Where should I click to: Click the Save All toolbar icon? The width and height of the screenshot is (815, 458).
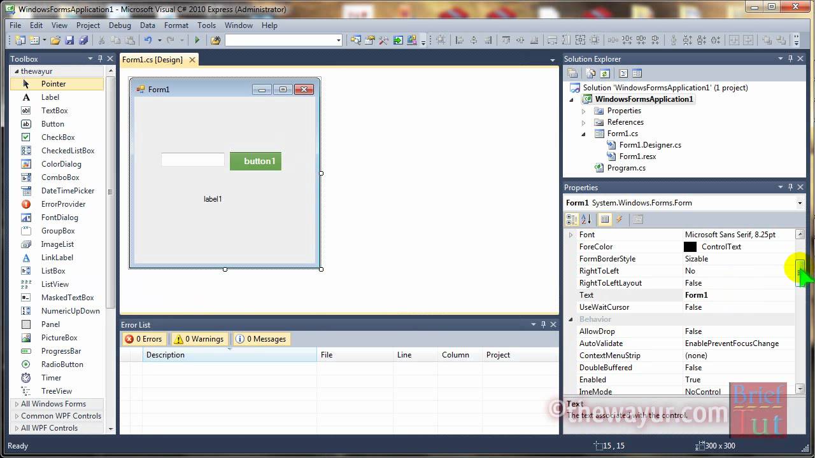[83, 40]
